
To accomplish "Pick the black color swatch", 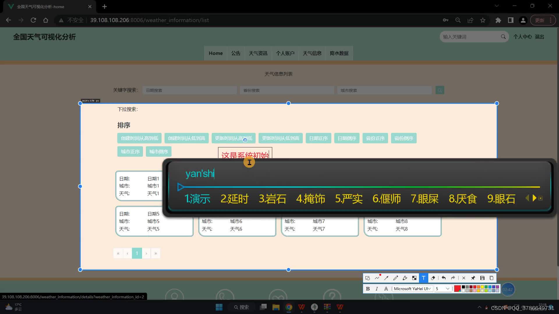I will pyautogui.click(x=464, y=287).
